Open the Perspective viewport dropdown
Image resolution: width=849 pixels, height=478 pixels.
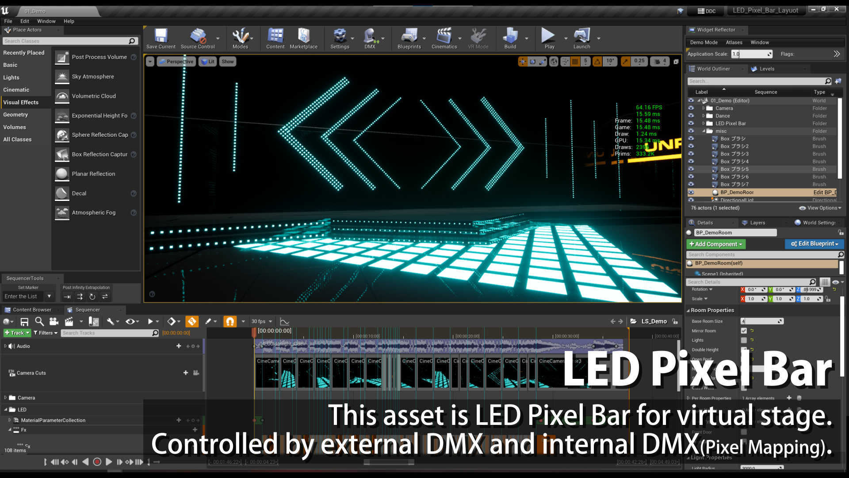[176, 61]
